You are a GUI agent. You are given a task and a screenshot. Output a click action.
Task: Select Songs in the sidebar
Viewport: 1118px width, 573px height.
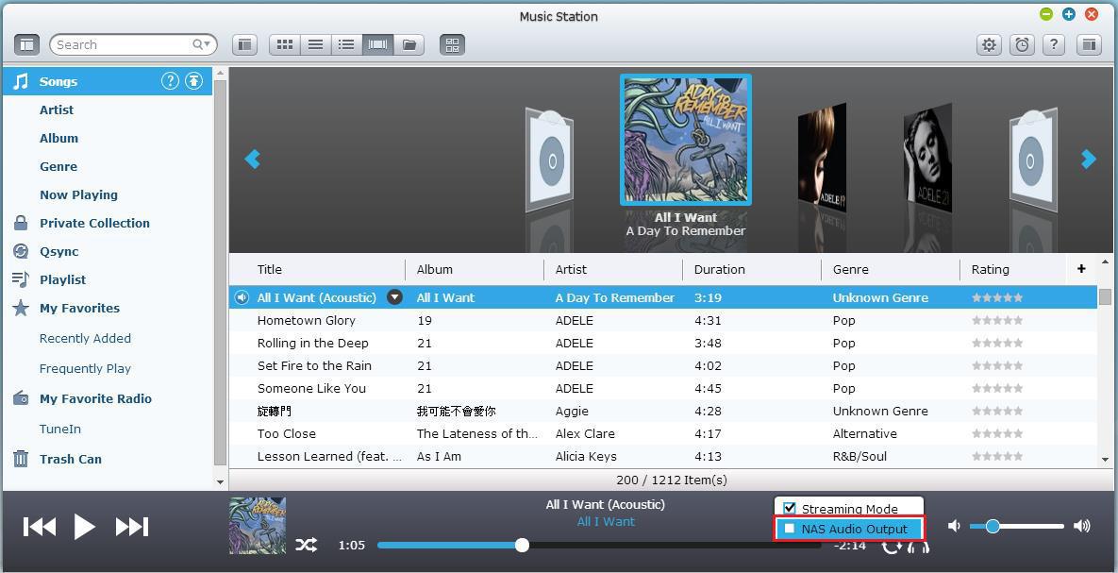pyautogui.click(x=107, y=81)
